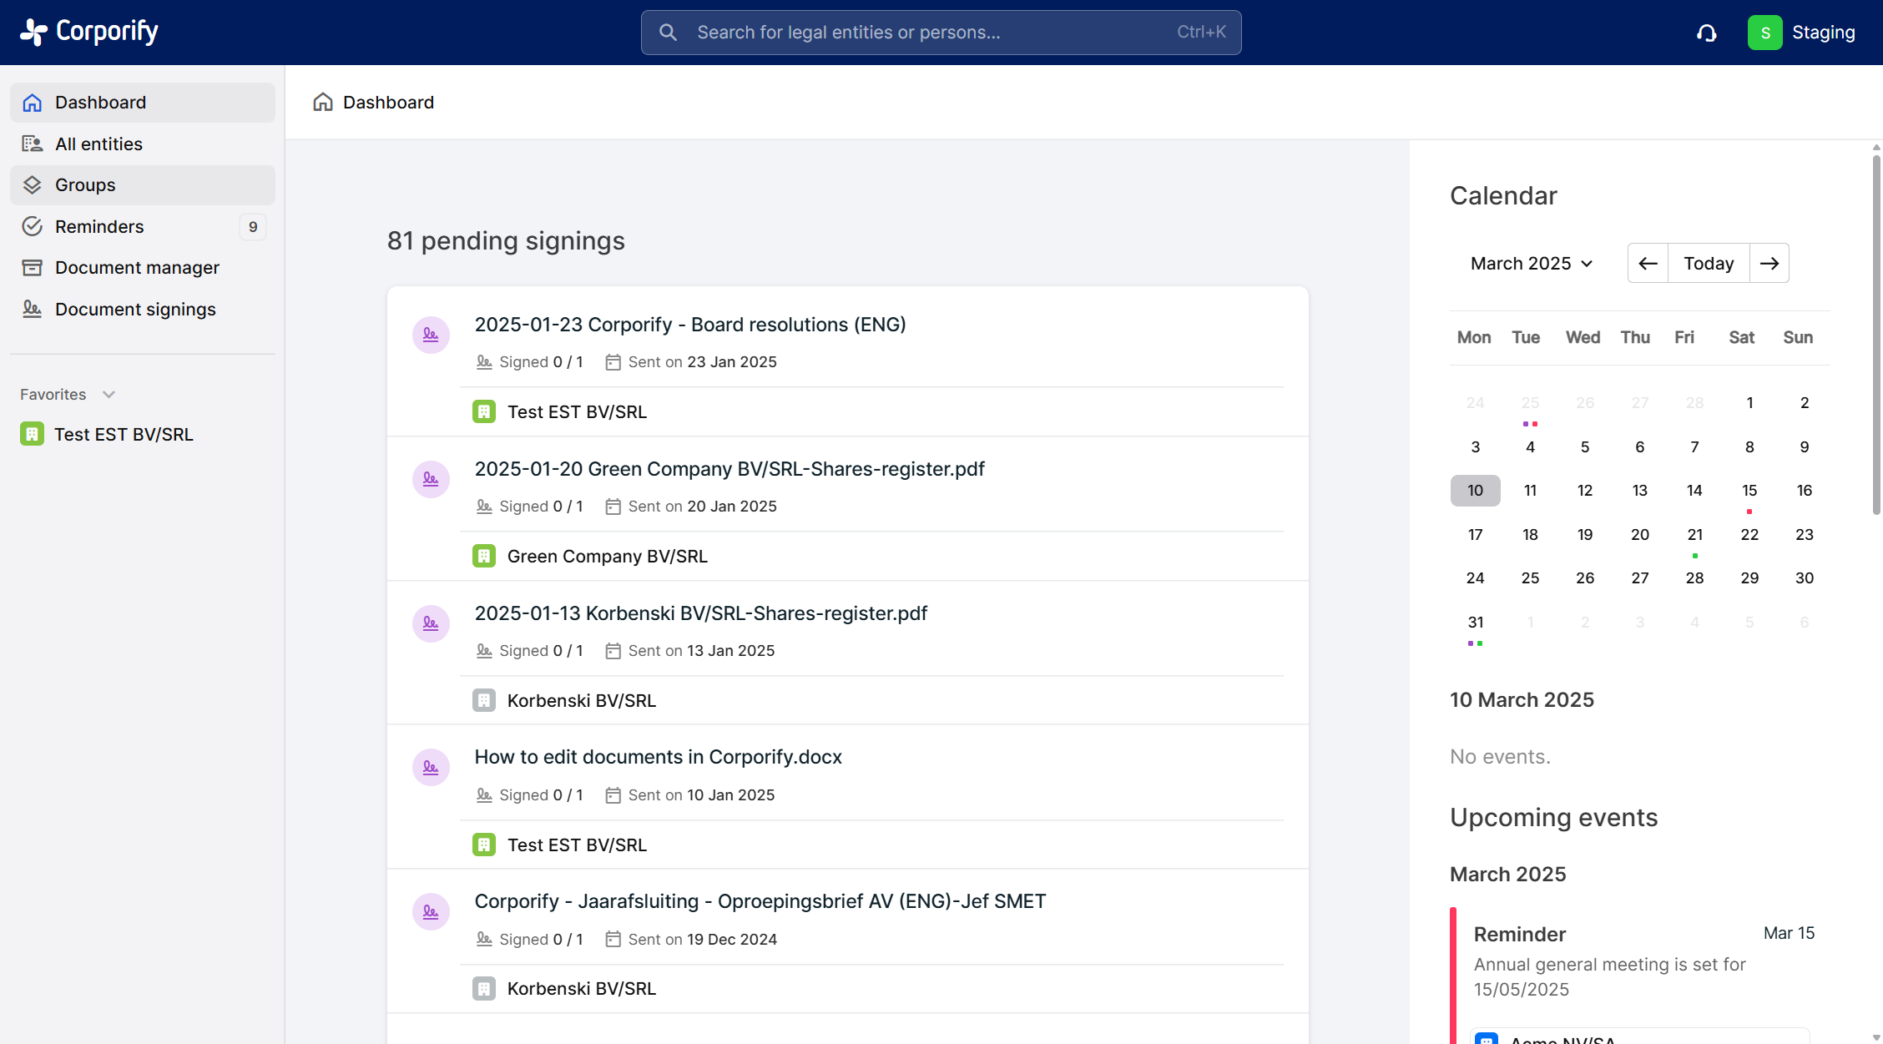Open support via headset icon
The image size is (1883, 1044).
point(1707,33)
